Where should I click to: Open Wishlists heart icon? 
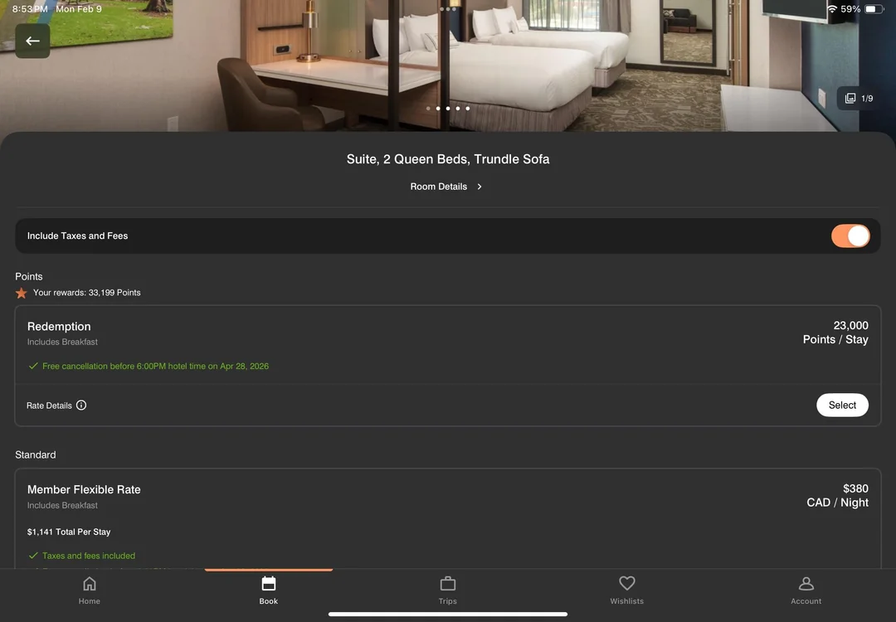(627, 584)
